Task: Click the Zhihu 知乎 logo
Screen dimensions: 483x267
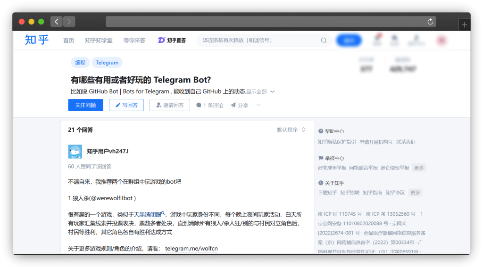Action: [37, 40]
